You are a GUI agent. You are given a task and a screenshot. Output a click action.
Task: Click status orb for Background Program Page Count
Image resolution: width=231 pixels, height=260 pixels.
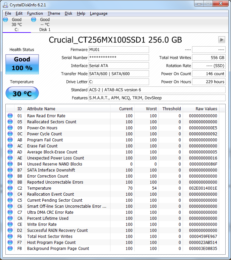10,249
